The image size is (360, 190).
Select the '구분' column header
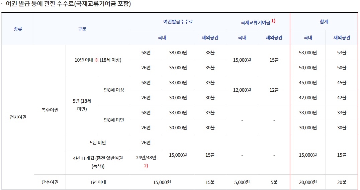[x=82, y=29]
